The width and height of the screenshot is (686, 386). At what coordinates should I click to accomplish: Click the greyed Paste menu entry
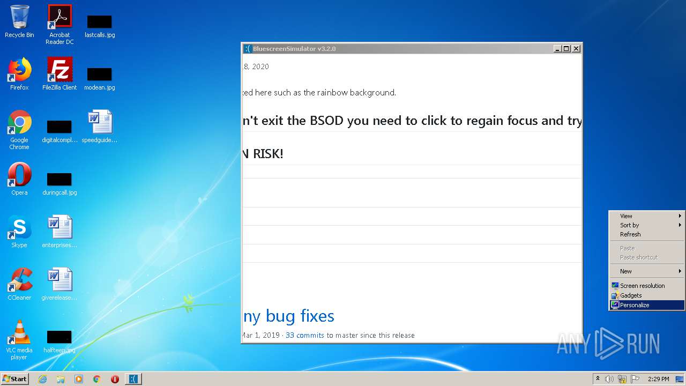(x=647, y=248)
